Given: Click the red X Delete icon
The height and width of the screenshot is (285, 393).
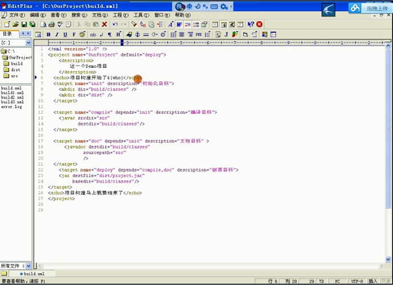Looking at the screenshot, I should coord(104,25).
